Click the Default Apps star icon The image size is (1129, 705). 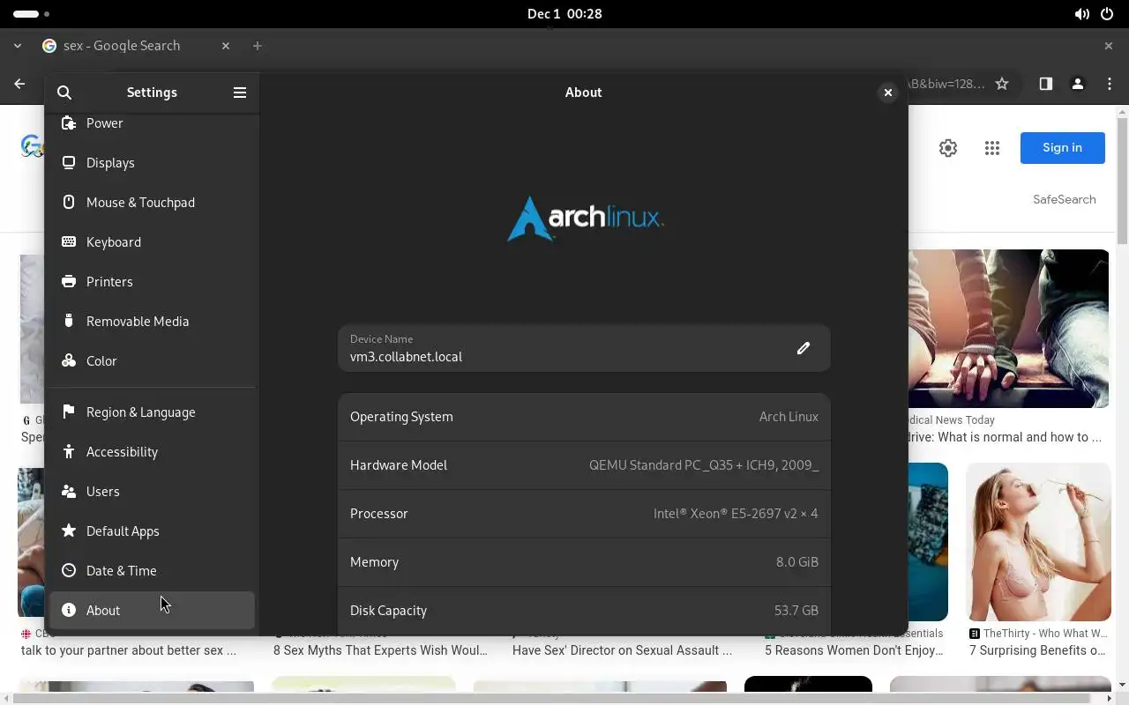(69, 531)
